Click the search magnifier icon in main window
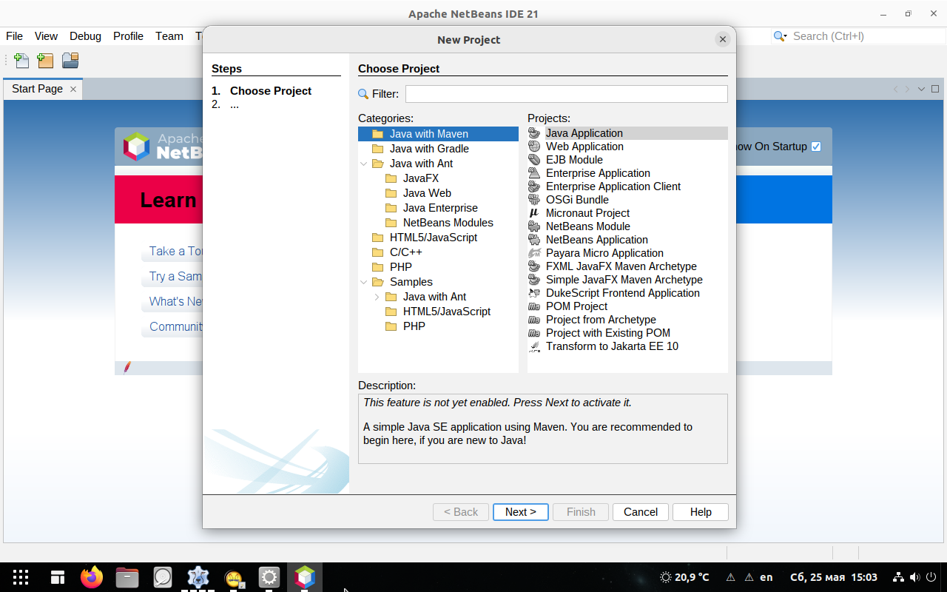The image size is (947, 592). click(780, 36)
